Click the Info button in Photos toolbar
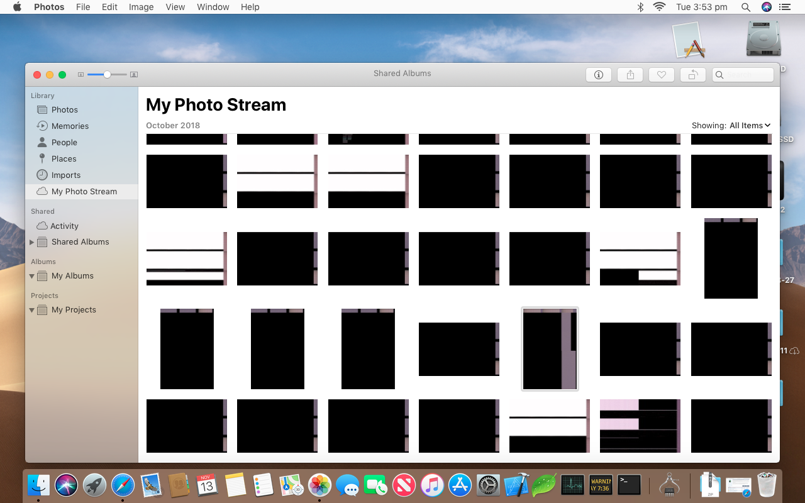This screenshot has width=805, height=503. pyautogui.click(x=599, y=75)
